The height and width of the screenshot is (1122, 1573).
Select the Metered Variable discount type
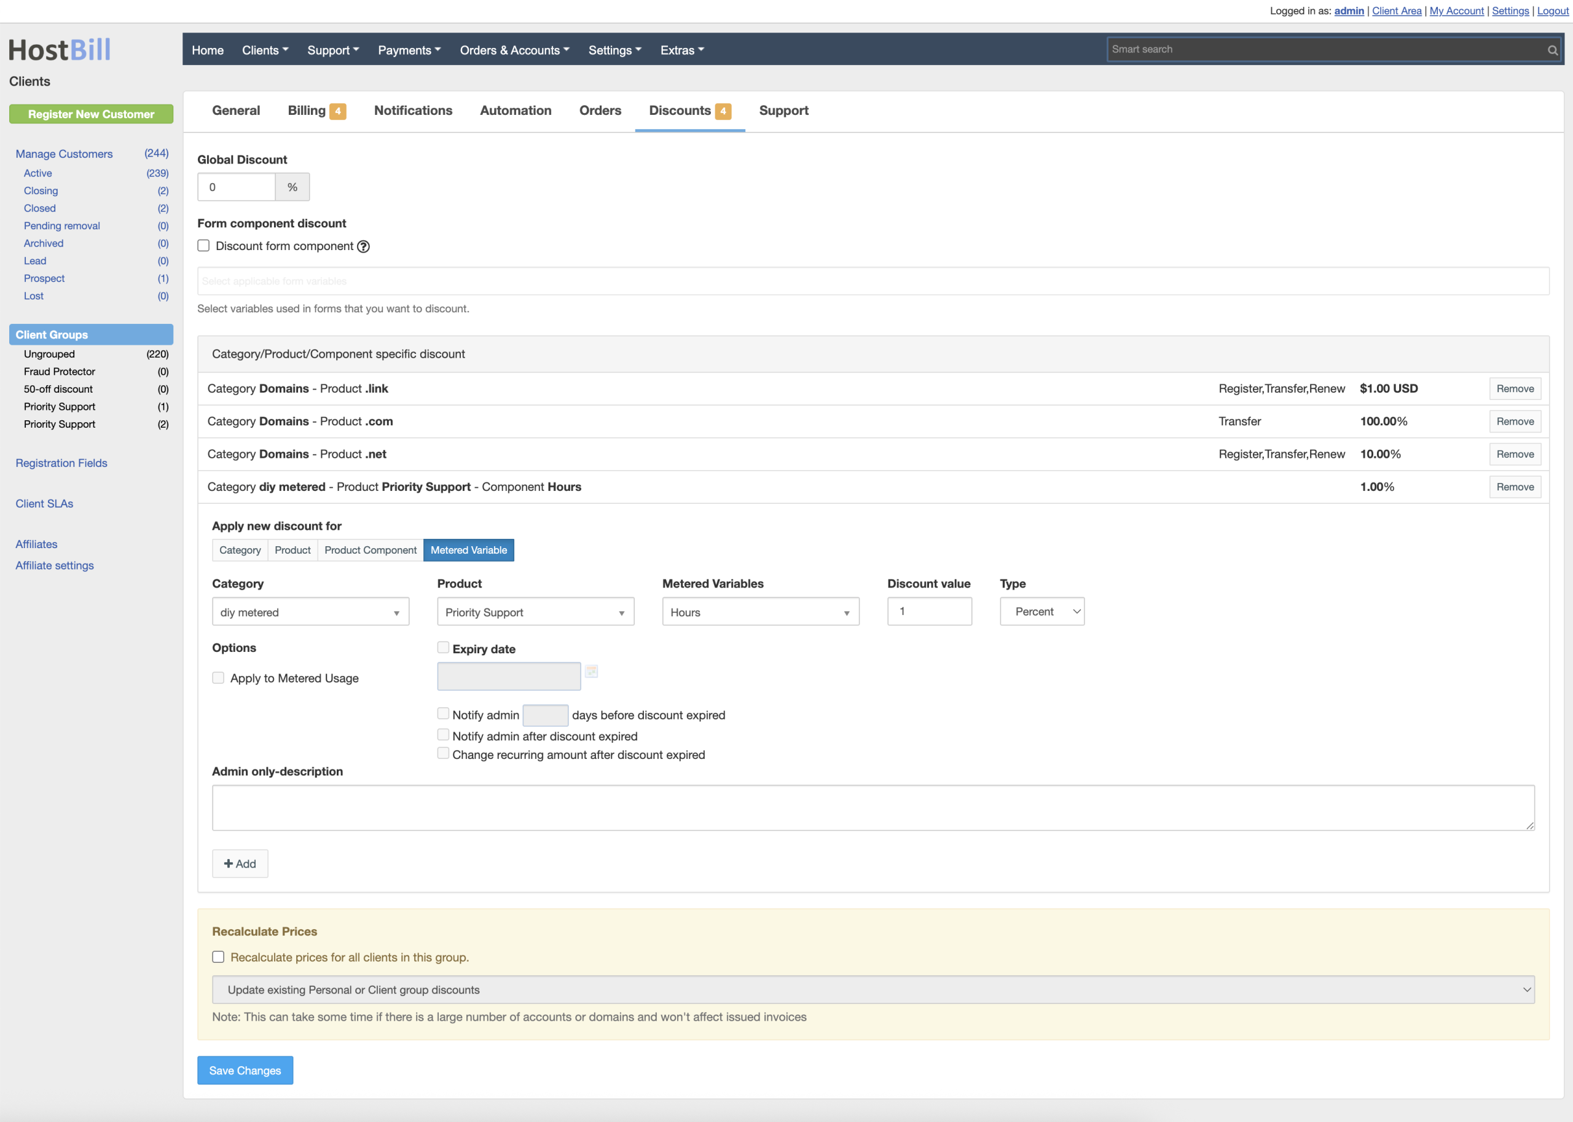469,550
